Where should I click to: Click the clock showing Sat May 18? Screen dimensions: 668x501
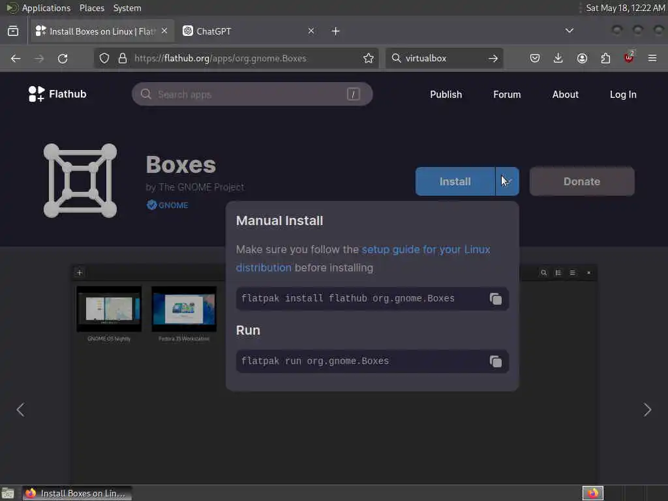tap(626, 8)
